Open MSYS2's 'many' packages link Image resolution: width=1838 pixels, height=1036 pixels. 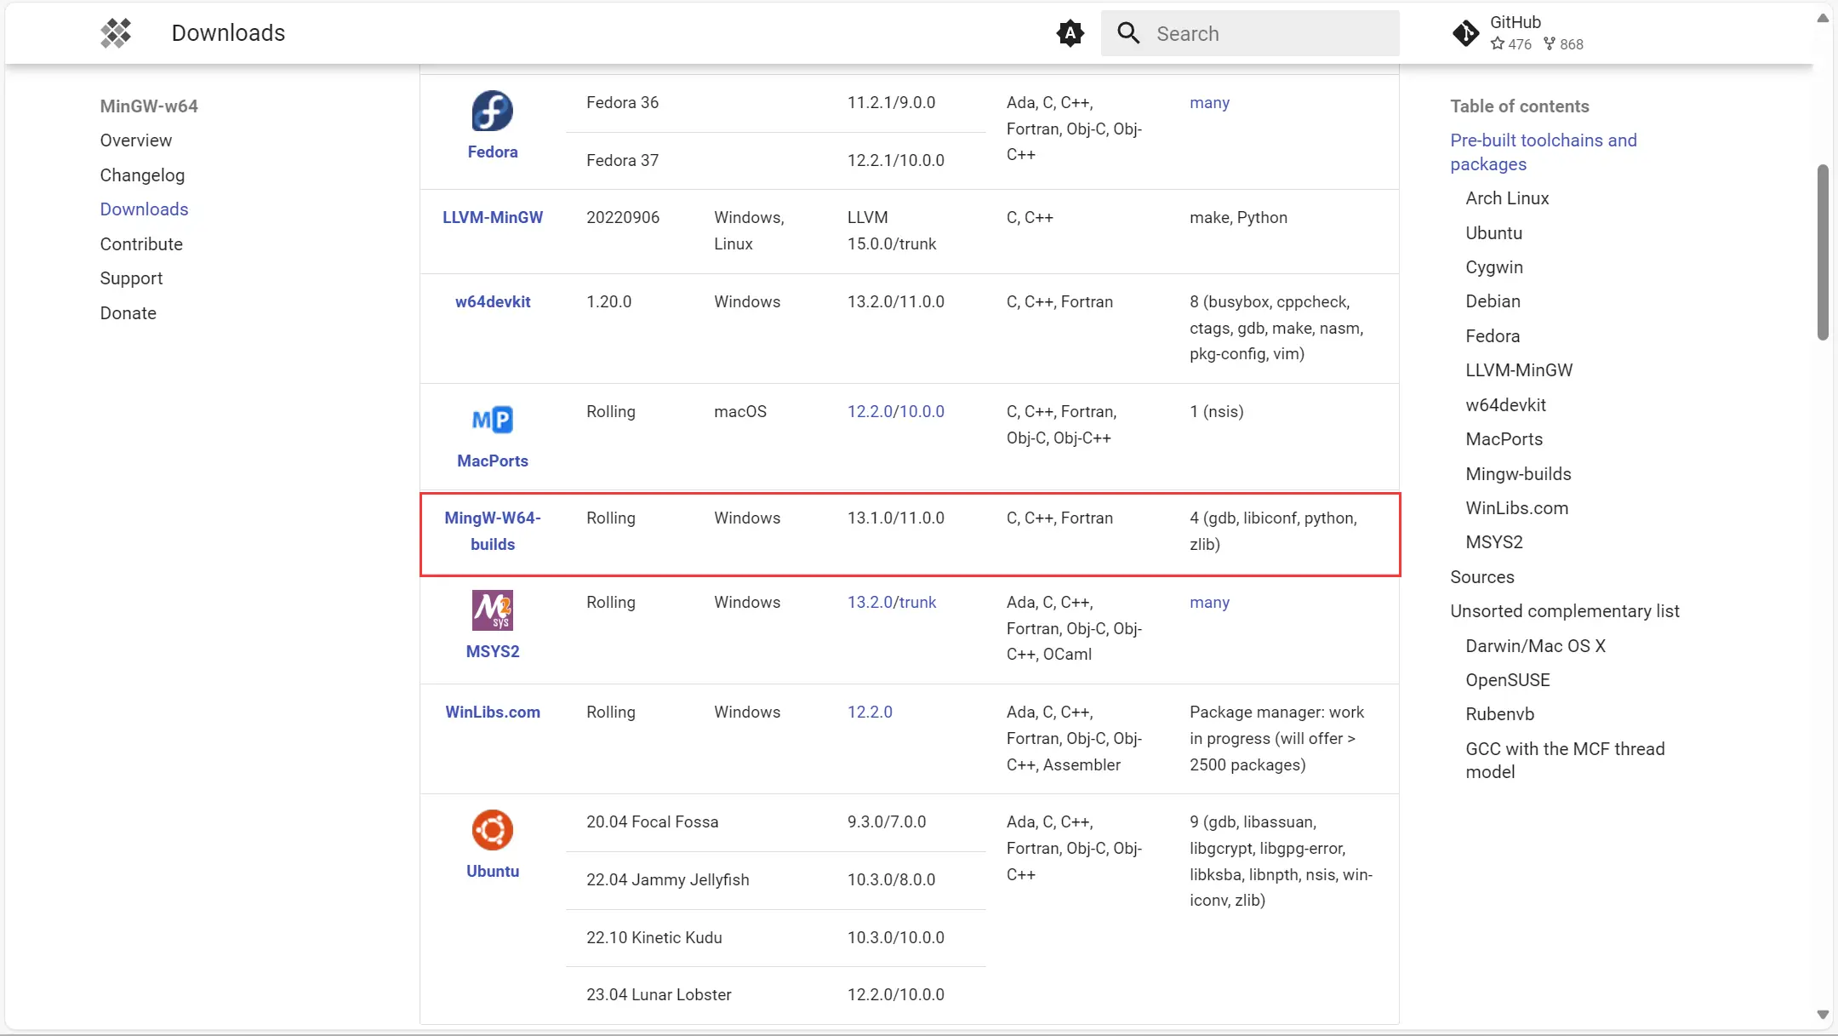point(1209,602)
